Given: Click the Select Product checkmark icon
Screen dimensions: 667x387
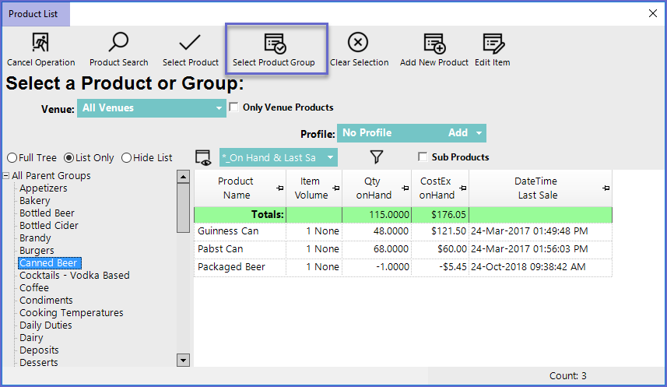Looking at the screenshot, I should click(x=191, y=44).
